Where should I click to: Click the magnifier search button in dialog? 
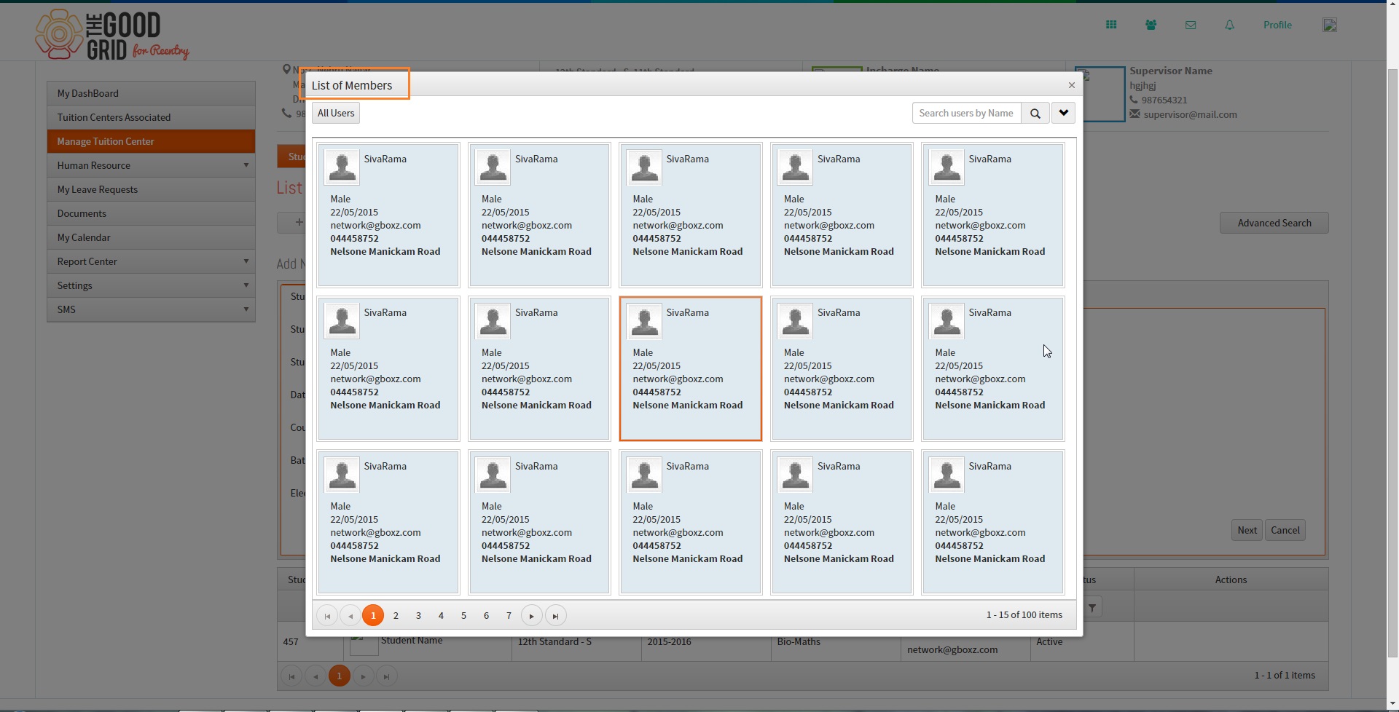point(1035,113)
